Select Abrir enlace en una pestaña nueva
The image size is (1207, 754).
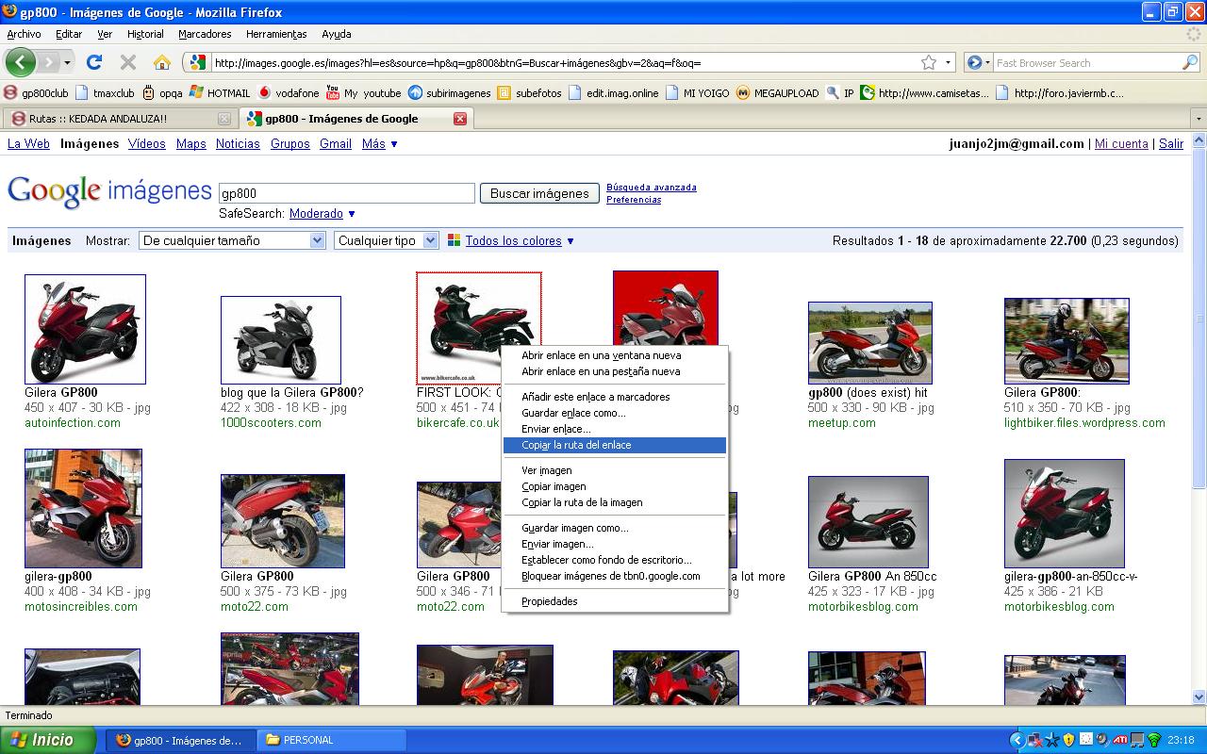(x=615, y=371)
